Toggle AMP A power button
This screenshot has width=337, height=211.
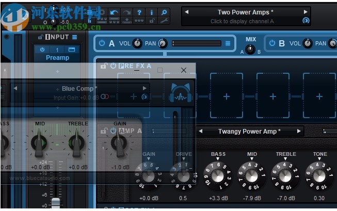(113, 131)
